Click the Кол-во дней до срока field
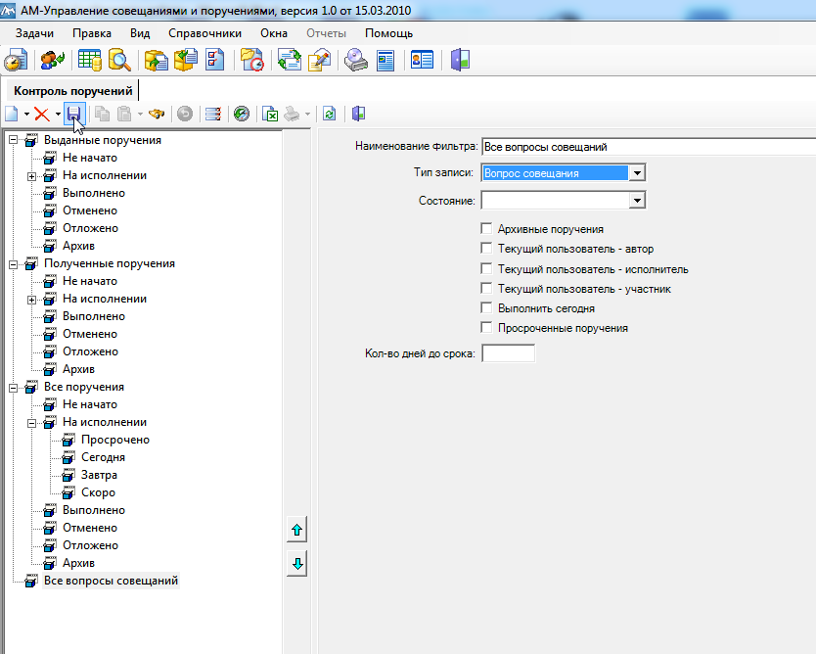 pyautogui.click(x=508, y=353)
